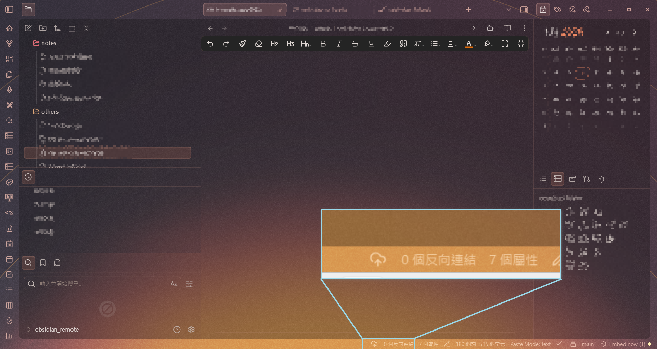Open search settings sliders icon
Viewport: 657px width, 349px height.
tap(189, 284)
